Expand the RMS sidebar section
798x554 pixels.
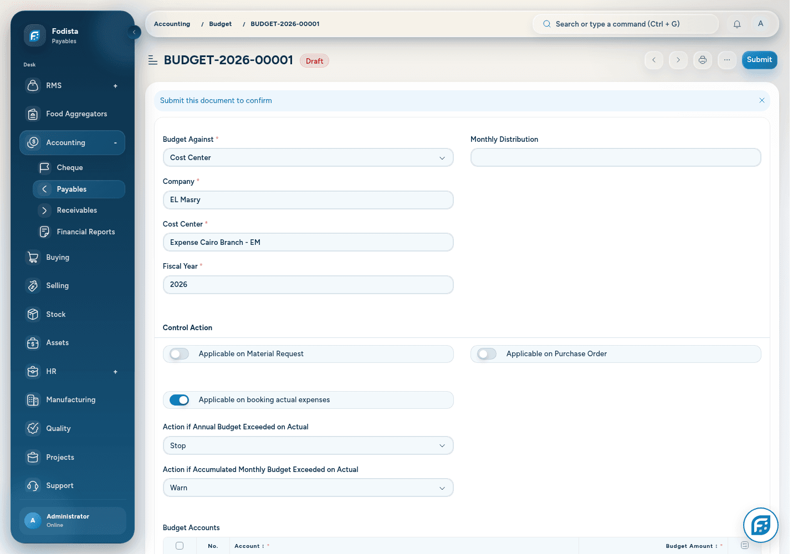(115, 86)
